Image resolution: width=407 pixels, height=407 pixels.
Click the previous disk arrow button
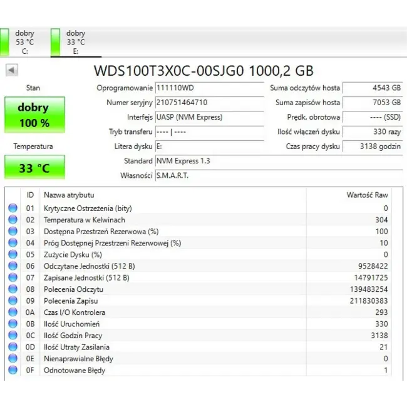click(x=12, y=70)
